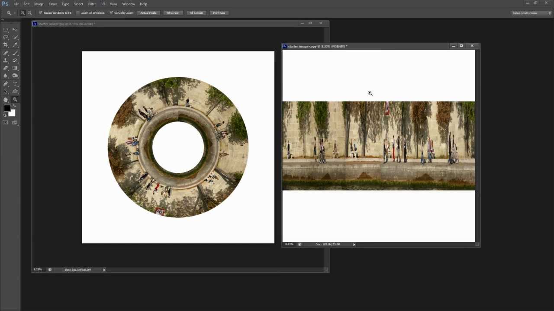The height and width of the screenshot is (311, 554).
Task: Click zoom percentage field in starter_image window
Action: point(38,270)
